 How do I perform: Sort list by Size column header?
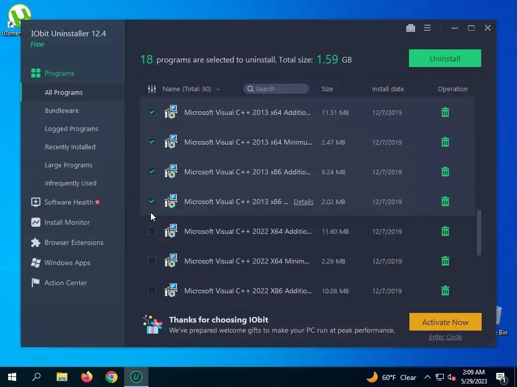coord(327,89)
